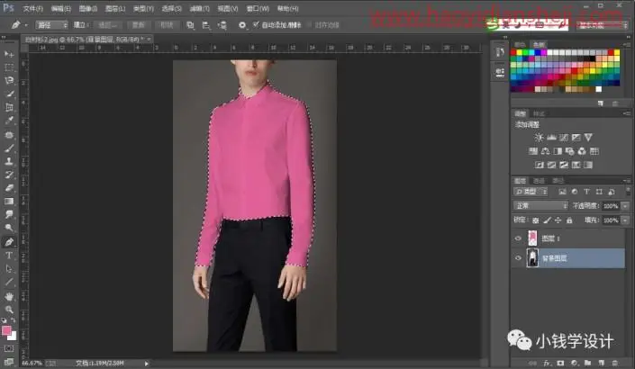635x369 pixels.
Task: Select the Rectangular Marquee tool
Action: tap(9, 67)
